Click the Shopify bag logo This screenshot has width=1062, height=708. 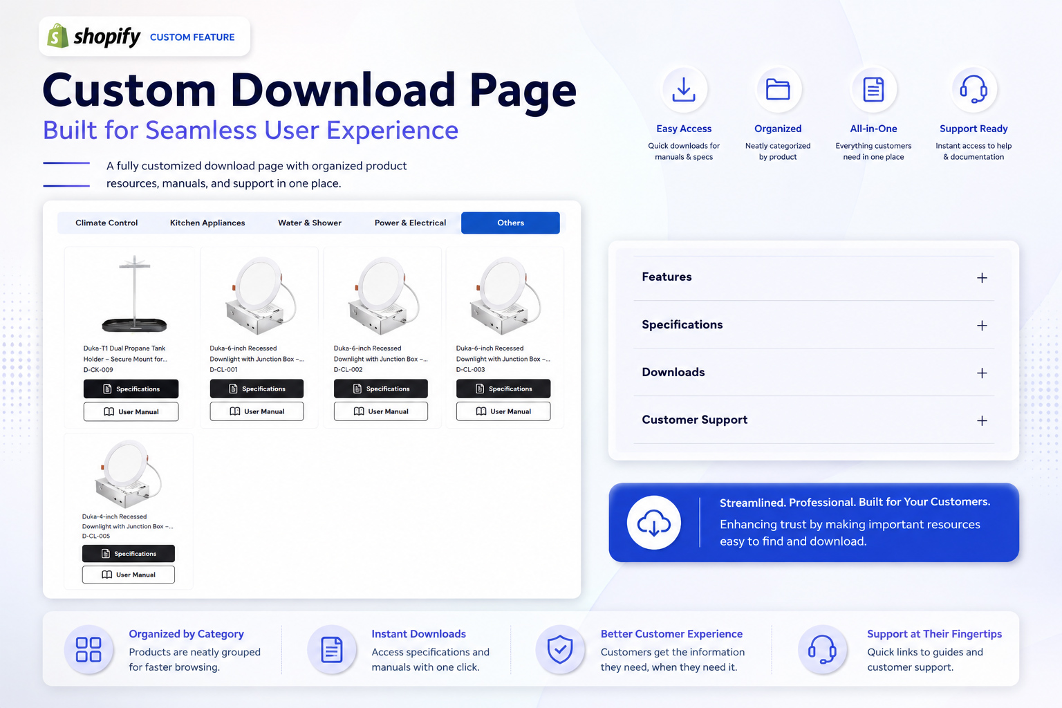coord(57,36)
